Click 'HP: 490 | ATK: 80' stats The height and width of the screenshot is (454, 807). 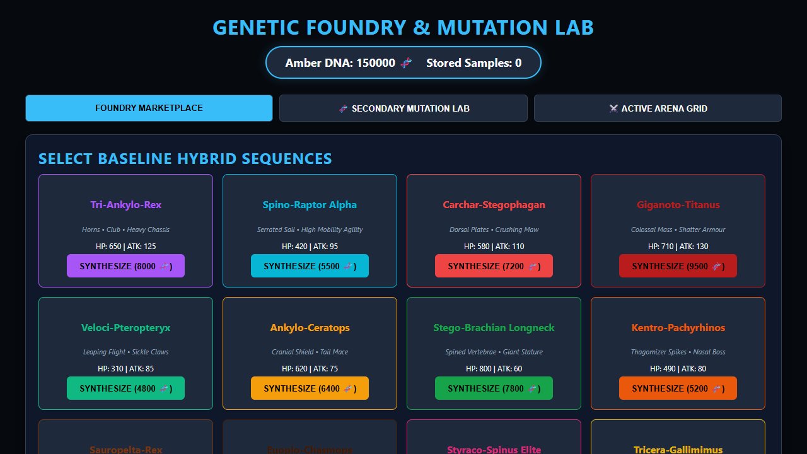[x=678, y=369]
